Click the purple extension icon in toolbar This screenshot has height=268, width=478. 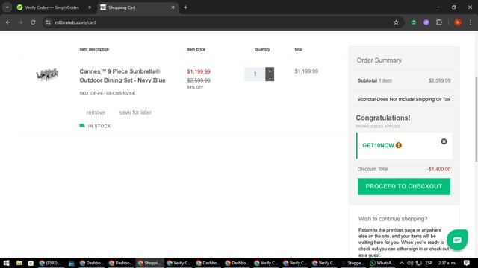tap(426, 22)
